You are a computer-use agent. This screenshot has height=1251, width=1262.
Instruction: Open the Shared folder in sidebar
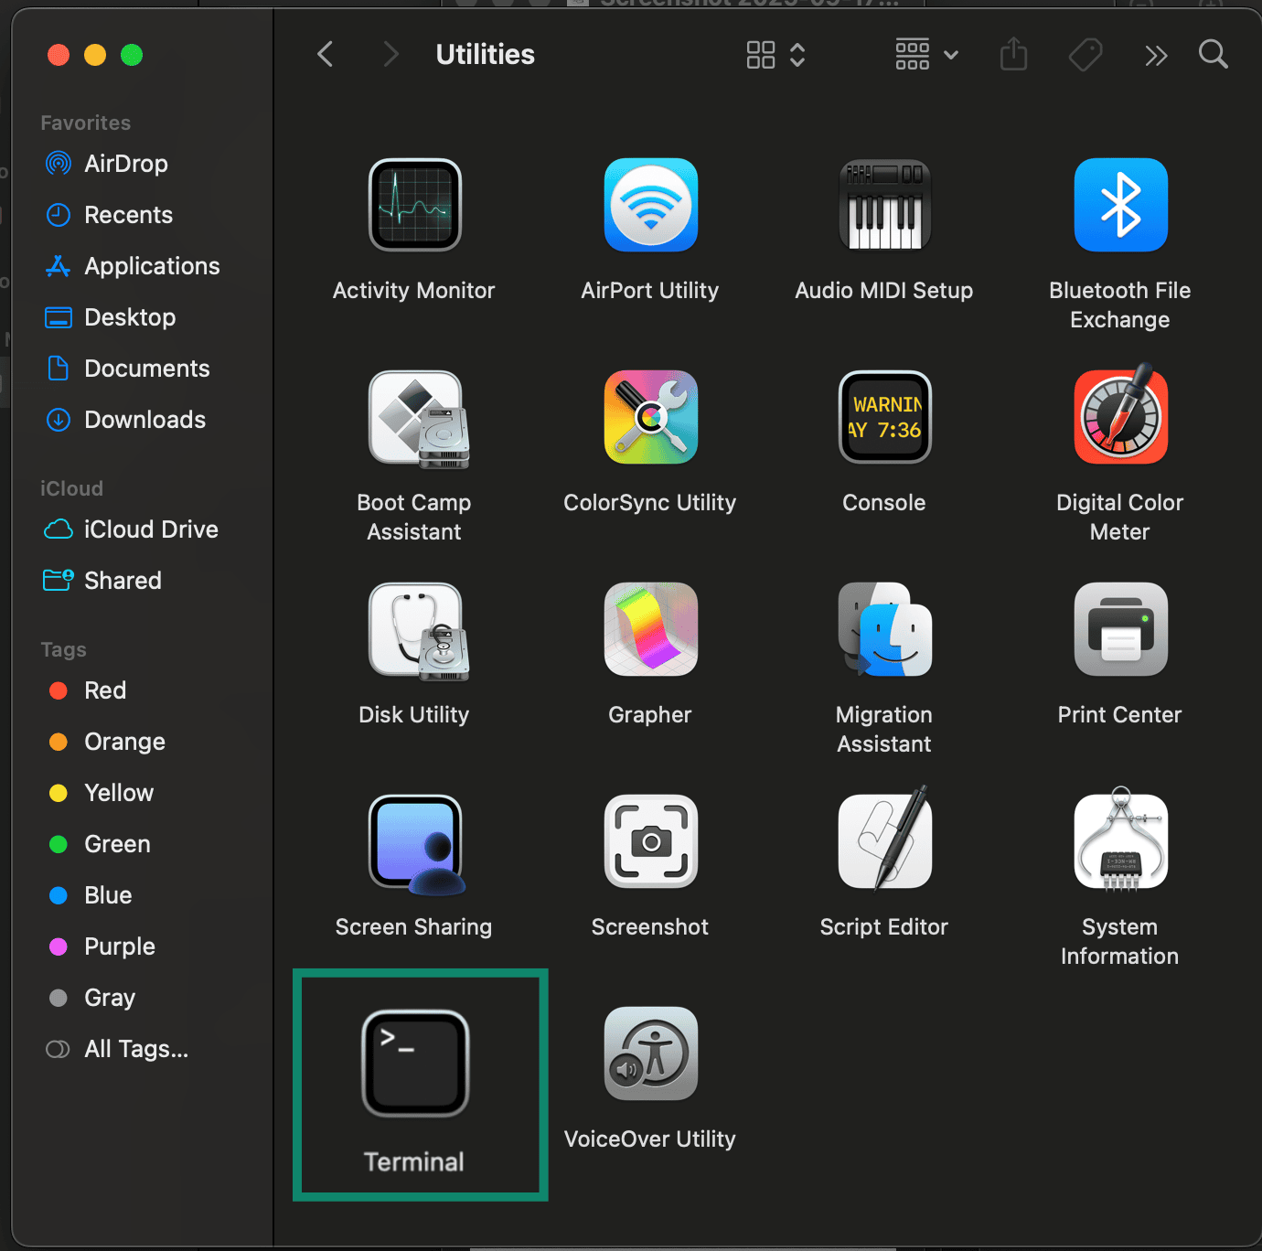click(x=102, y=581)
